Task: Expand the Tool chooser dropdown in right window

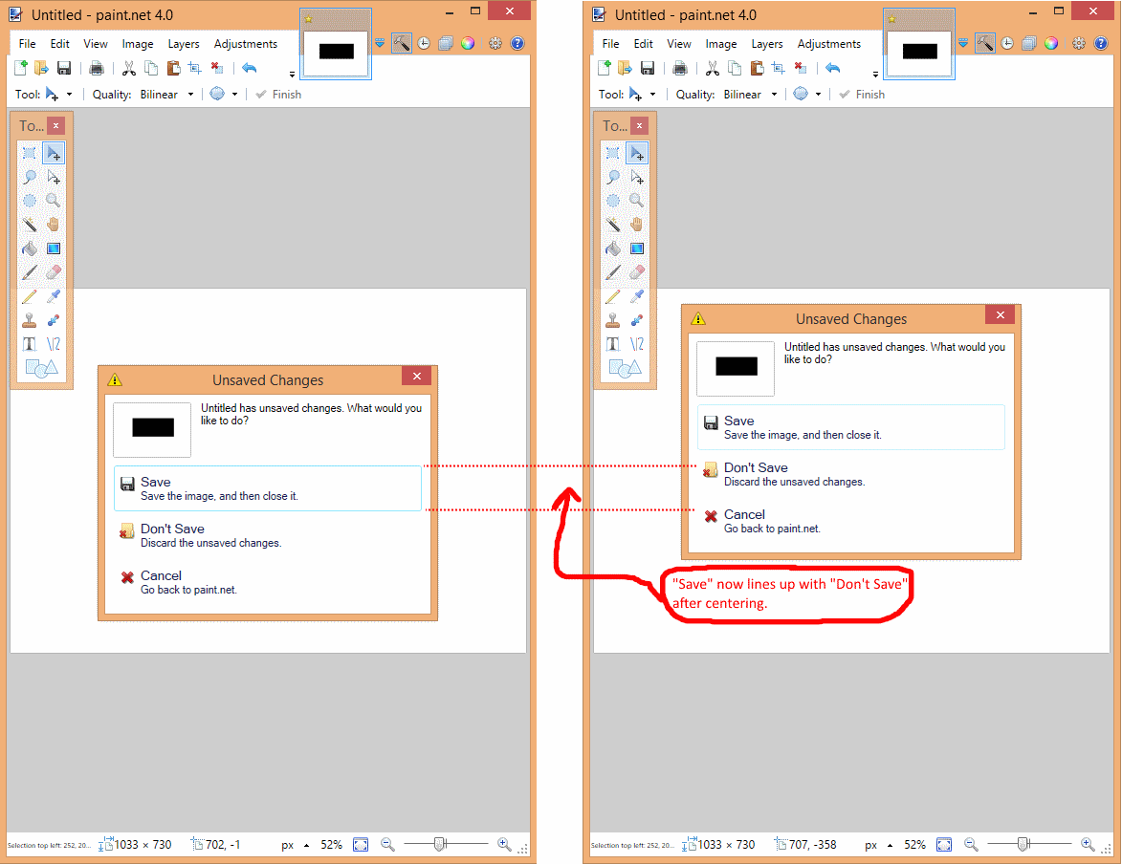Action: pos(653,95)
